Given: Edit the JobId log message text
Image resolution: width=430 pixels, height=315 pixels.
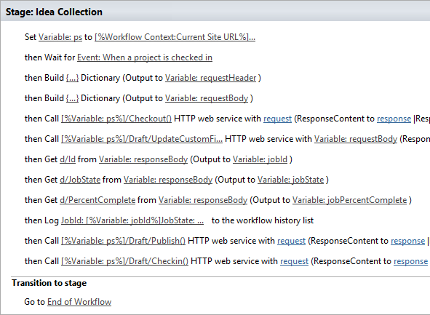Looking at the screenshot, I should [132, 220].
